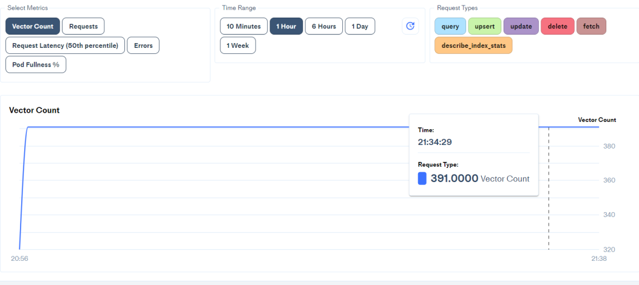Click the 20:56 x-axis label
The height and width of the screenshot is (285, 639).
pos(19,258)
